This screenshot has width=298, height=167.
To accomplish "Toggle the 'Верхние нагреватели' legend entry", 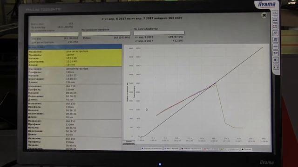I will pyautogui.click(x=152, y=148).
